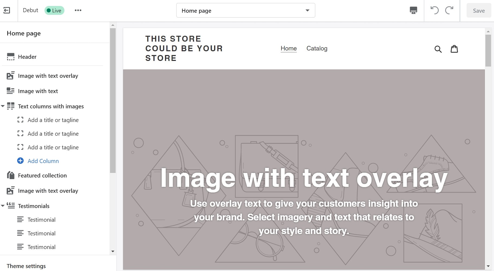Select the Header section icon

click(11, 57)
